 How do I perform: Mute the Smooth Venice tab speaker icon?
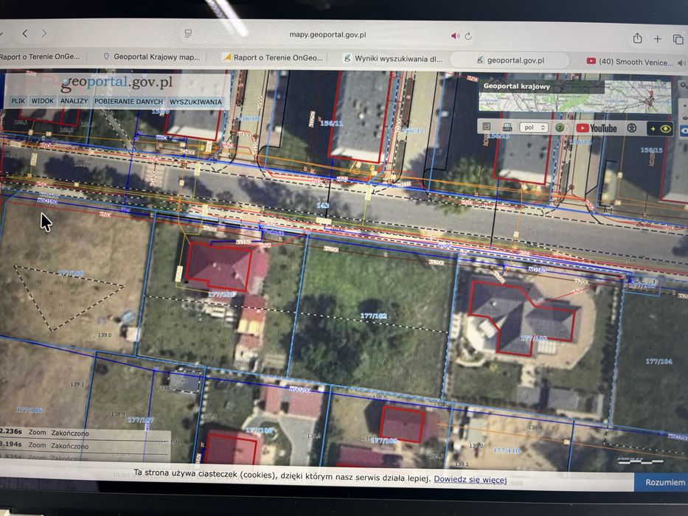pos(681,63)
